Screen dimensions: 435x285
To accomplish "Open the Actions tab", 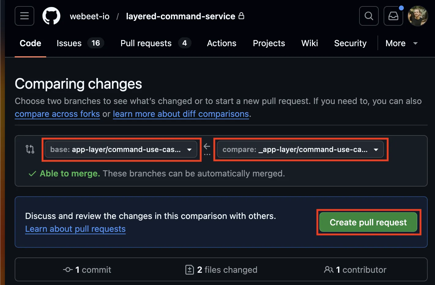I will coord(221,43).
